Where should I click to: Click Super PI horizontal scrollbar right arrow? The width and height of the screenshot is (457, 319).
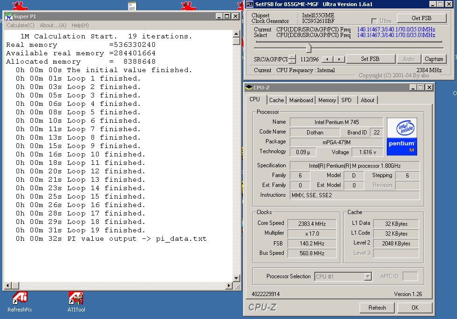pyautogui.click(x=229, y=285)
